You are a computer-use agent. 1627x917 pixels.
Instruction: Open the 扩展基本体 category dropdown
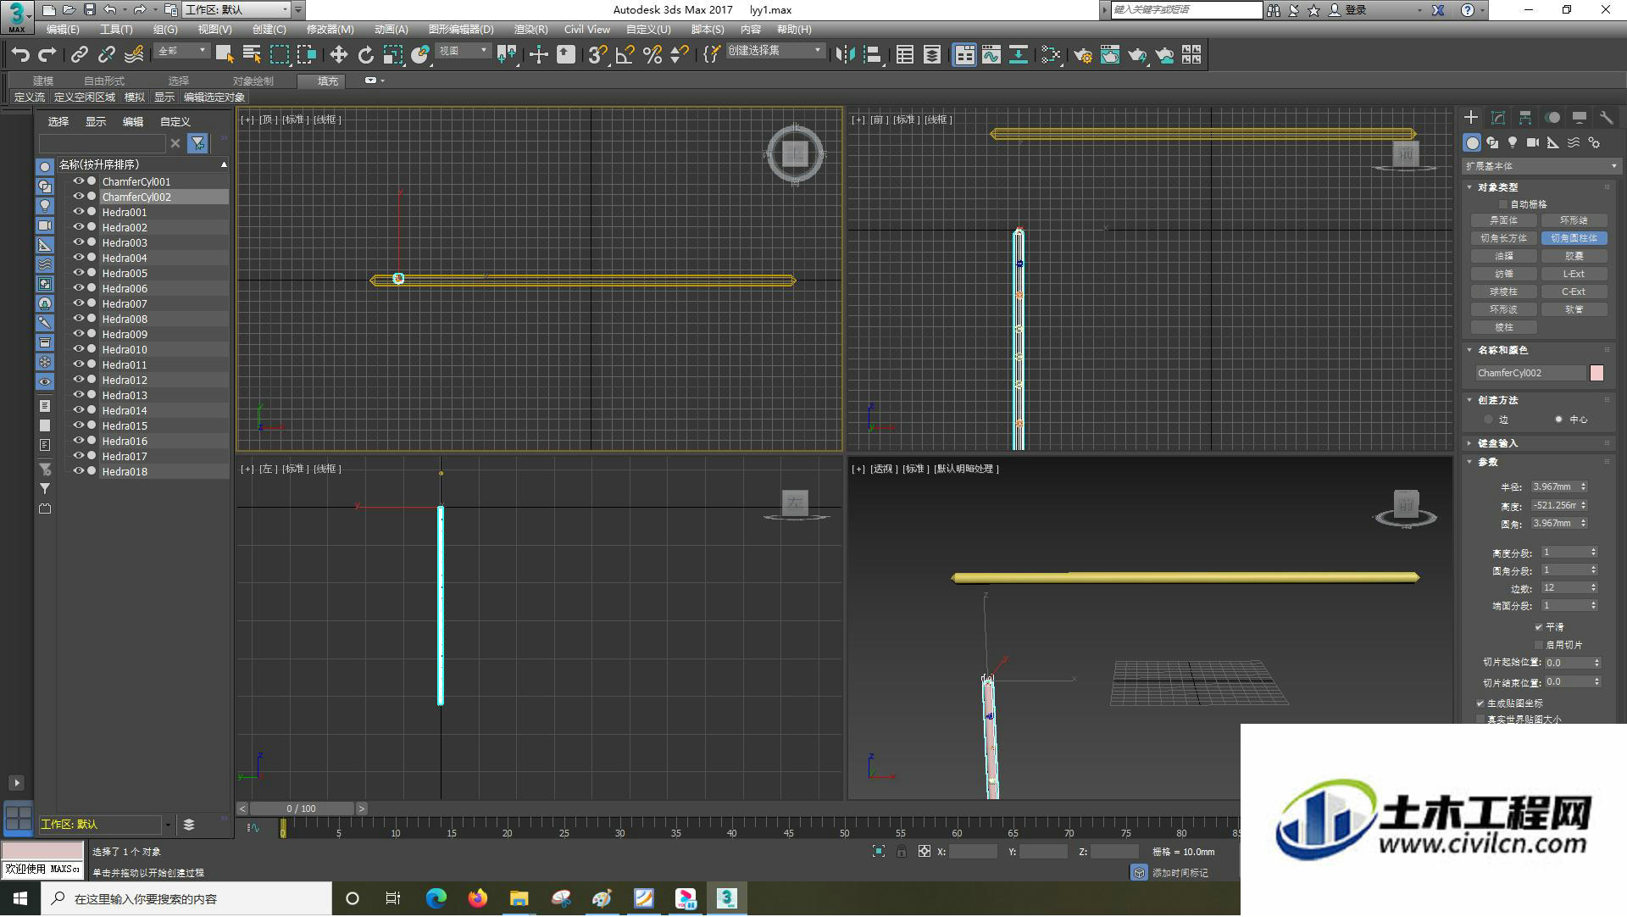tap(1541, 166)
